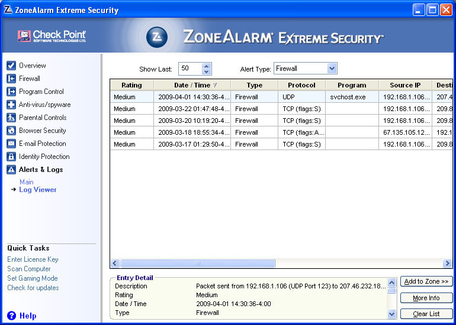Click the svchost.exe program cell
This screenshot has height=325, width=456.
(x=352, y=97)
